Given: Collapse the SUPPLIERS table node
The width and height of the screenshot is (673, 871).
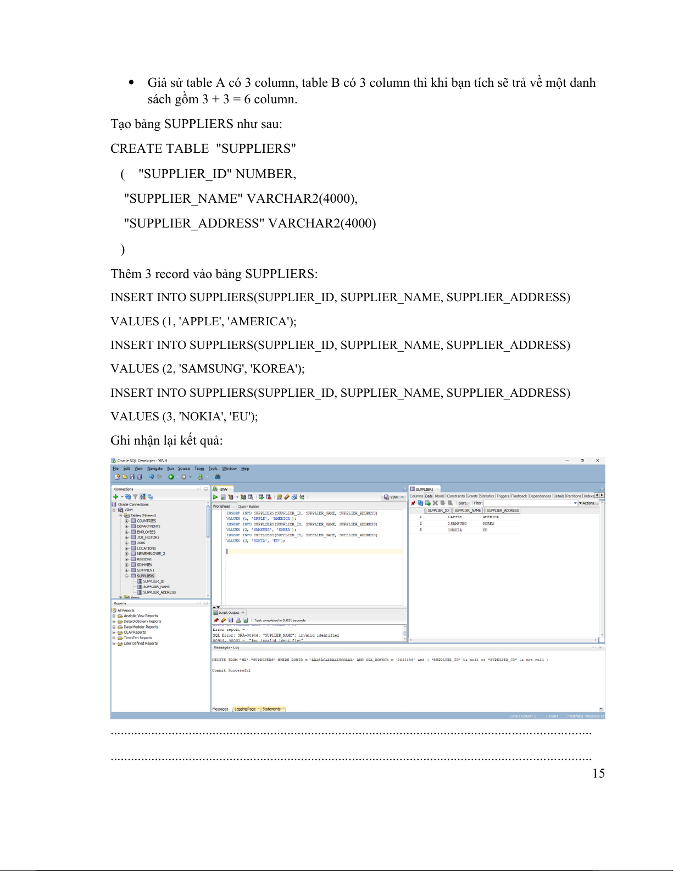Looking at the screenshot, I should click(127, 576).
